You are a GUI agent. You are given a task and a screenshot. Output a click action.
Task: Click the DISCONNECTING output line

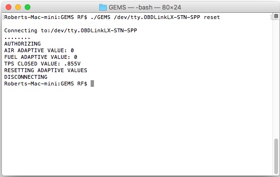coord(26,77)
